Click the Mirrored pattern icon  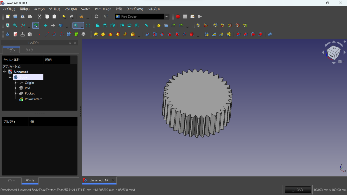(x=207, y=34)
